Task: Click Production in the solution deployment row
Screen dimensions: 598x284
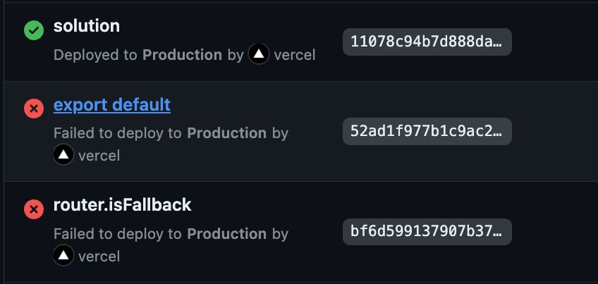Action: click(x=183, y=55)
